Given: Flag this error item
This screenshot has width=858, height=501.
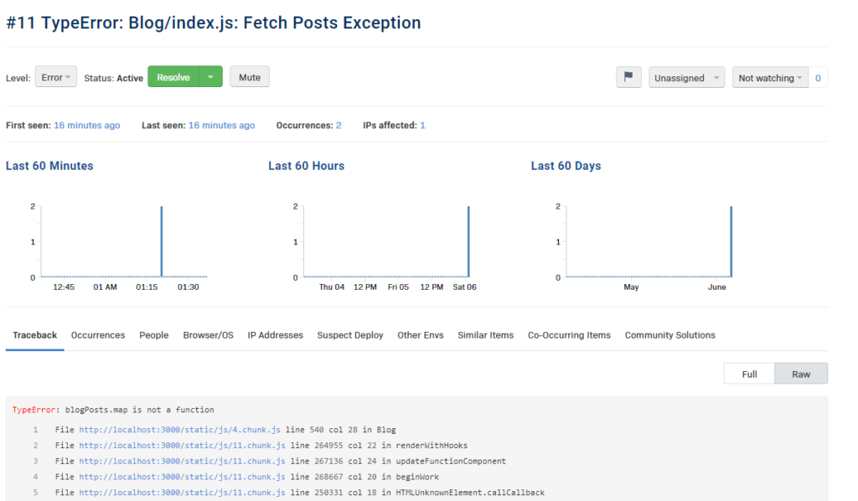Looking at the screenshot, I should pos(628,77).
